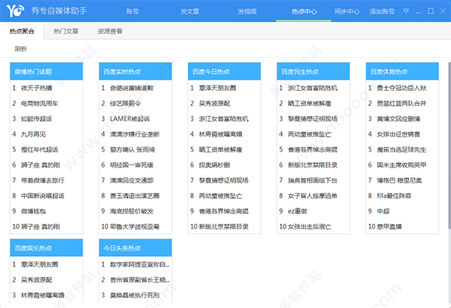
Task: Select the LAMER被起诉 item
Action: click(130, 119)
